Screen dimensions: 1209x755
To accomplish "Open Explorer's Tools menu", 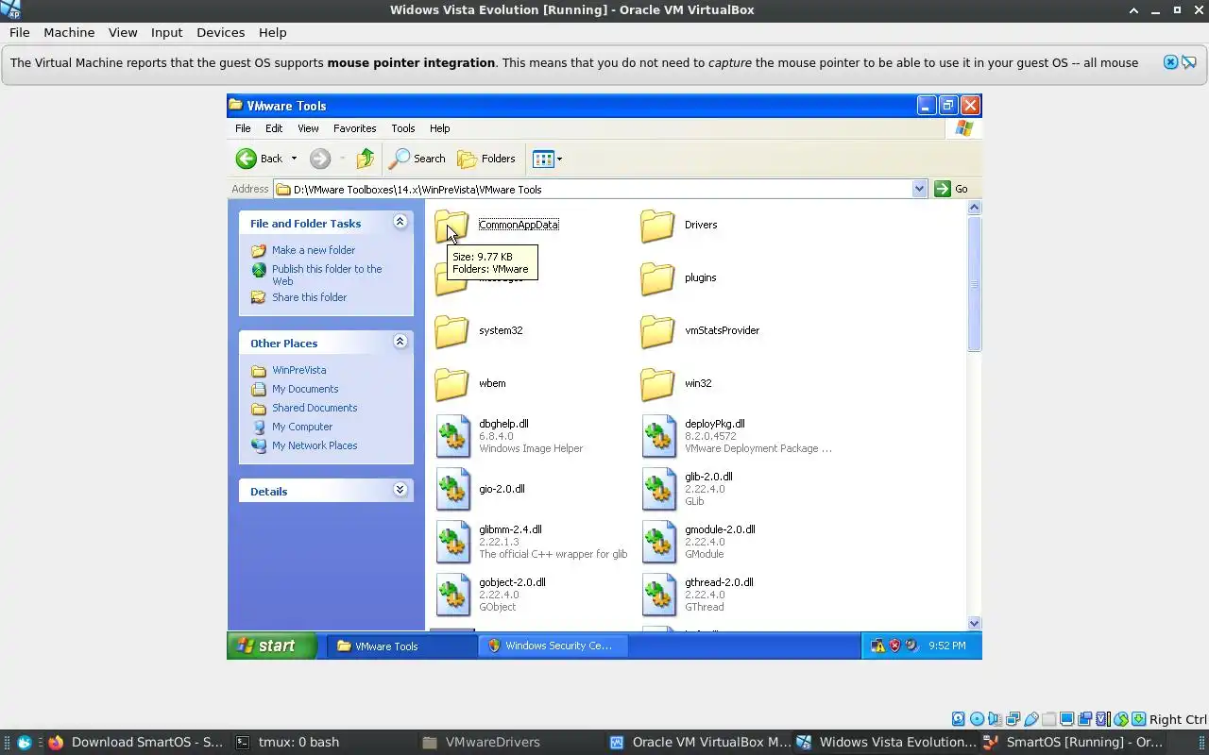I will [x=403, y=128].
